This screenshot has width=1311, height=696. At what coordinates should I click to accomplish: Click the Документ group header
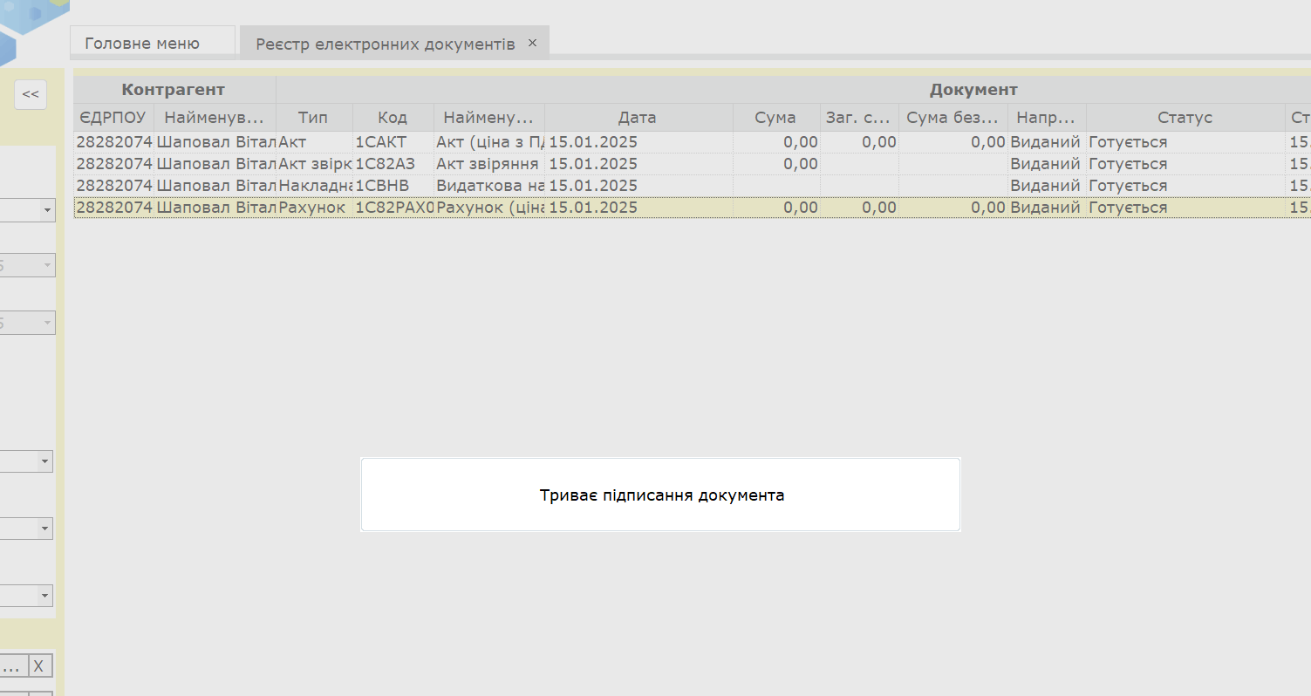point(973,90)
